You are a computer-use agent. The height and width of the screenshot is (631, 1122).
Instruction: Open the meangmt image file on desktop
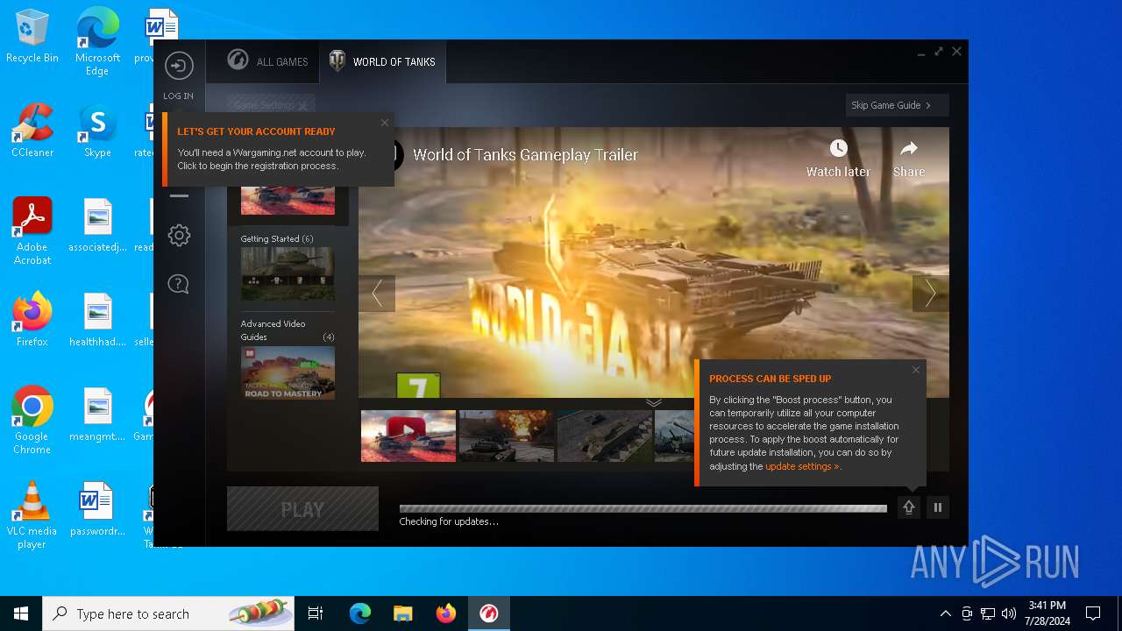tap(97, 415)
